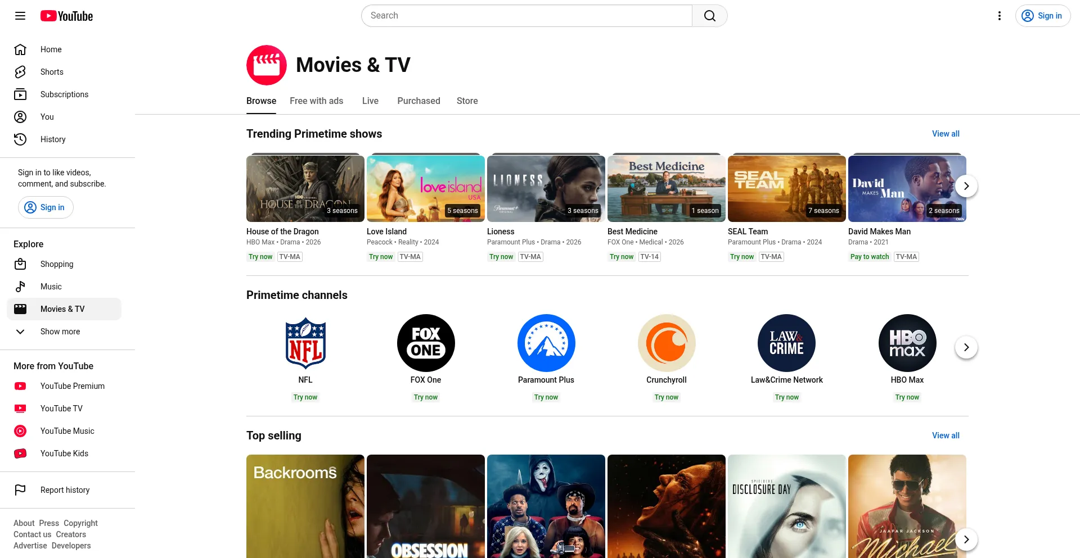Open the Obsession movie poster

[426, 506]
